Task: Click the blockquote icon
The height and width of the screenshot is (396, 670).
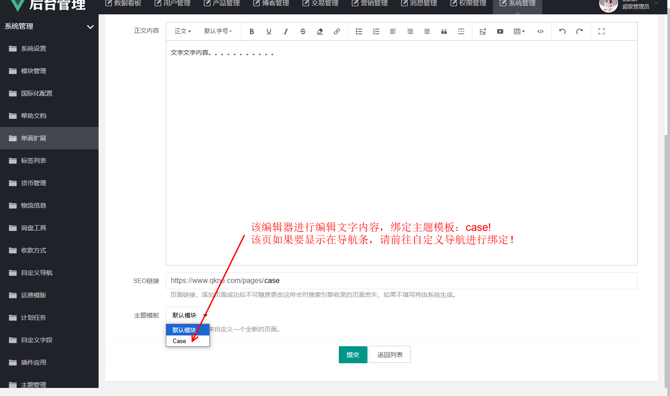Action: (x=444, y=31)
